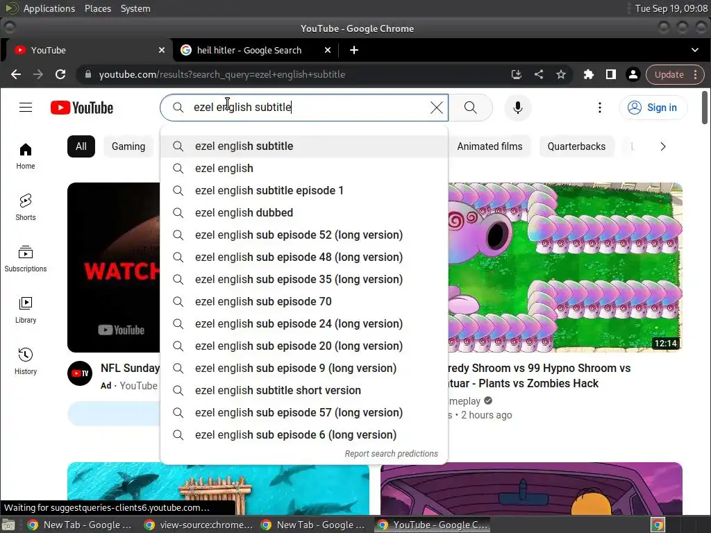Image resolution: width=711 pixels, height=533 pixels.
Task: Bookmark this page with the star icon
Action: (x=561, y=74)
